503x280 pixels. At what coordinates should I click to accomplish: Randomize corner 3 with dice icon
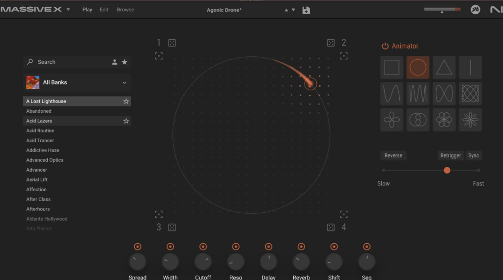[172, 228]
